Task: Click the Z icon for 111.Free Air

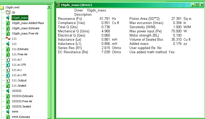Action: [8, 54]
